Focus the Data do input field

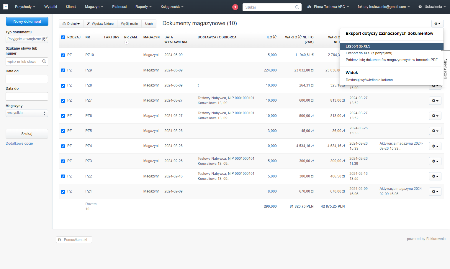(27, 97)
